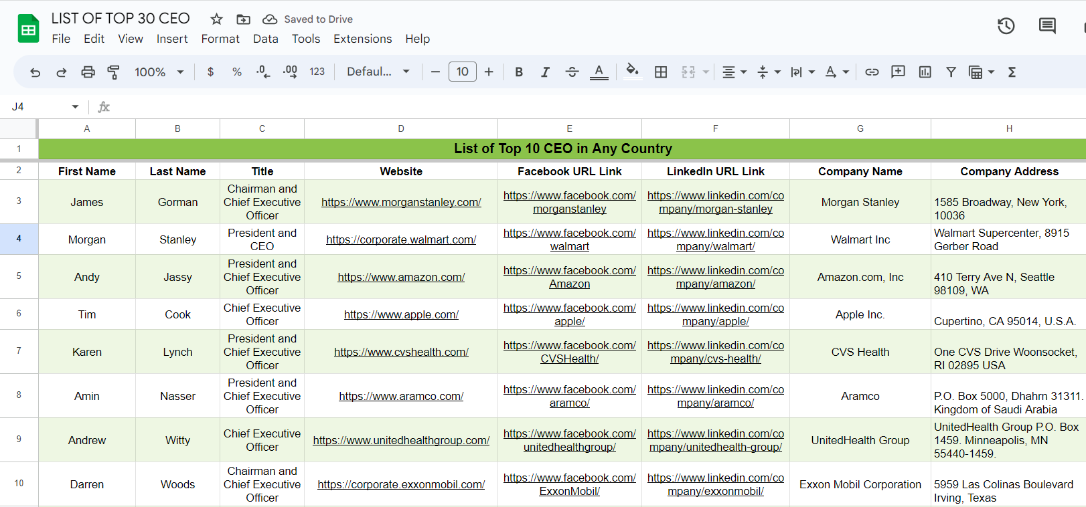This screenshot has width=1086, height=507.
Task: Open the www.aramco.com website link
Action: point(401,396)
